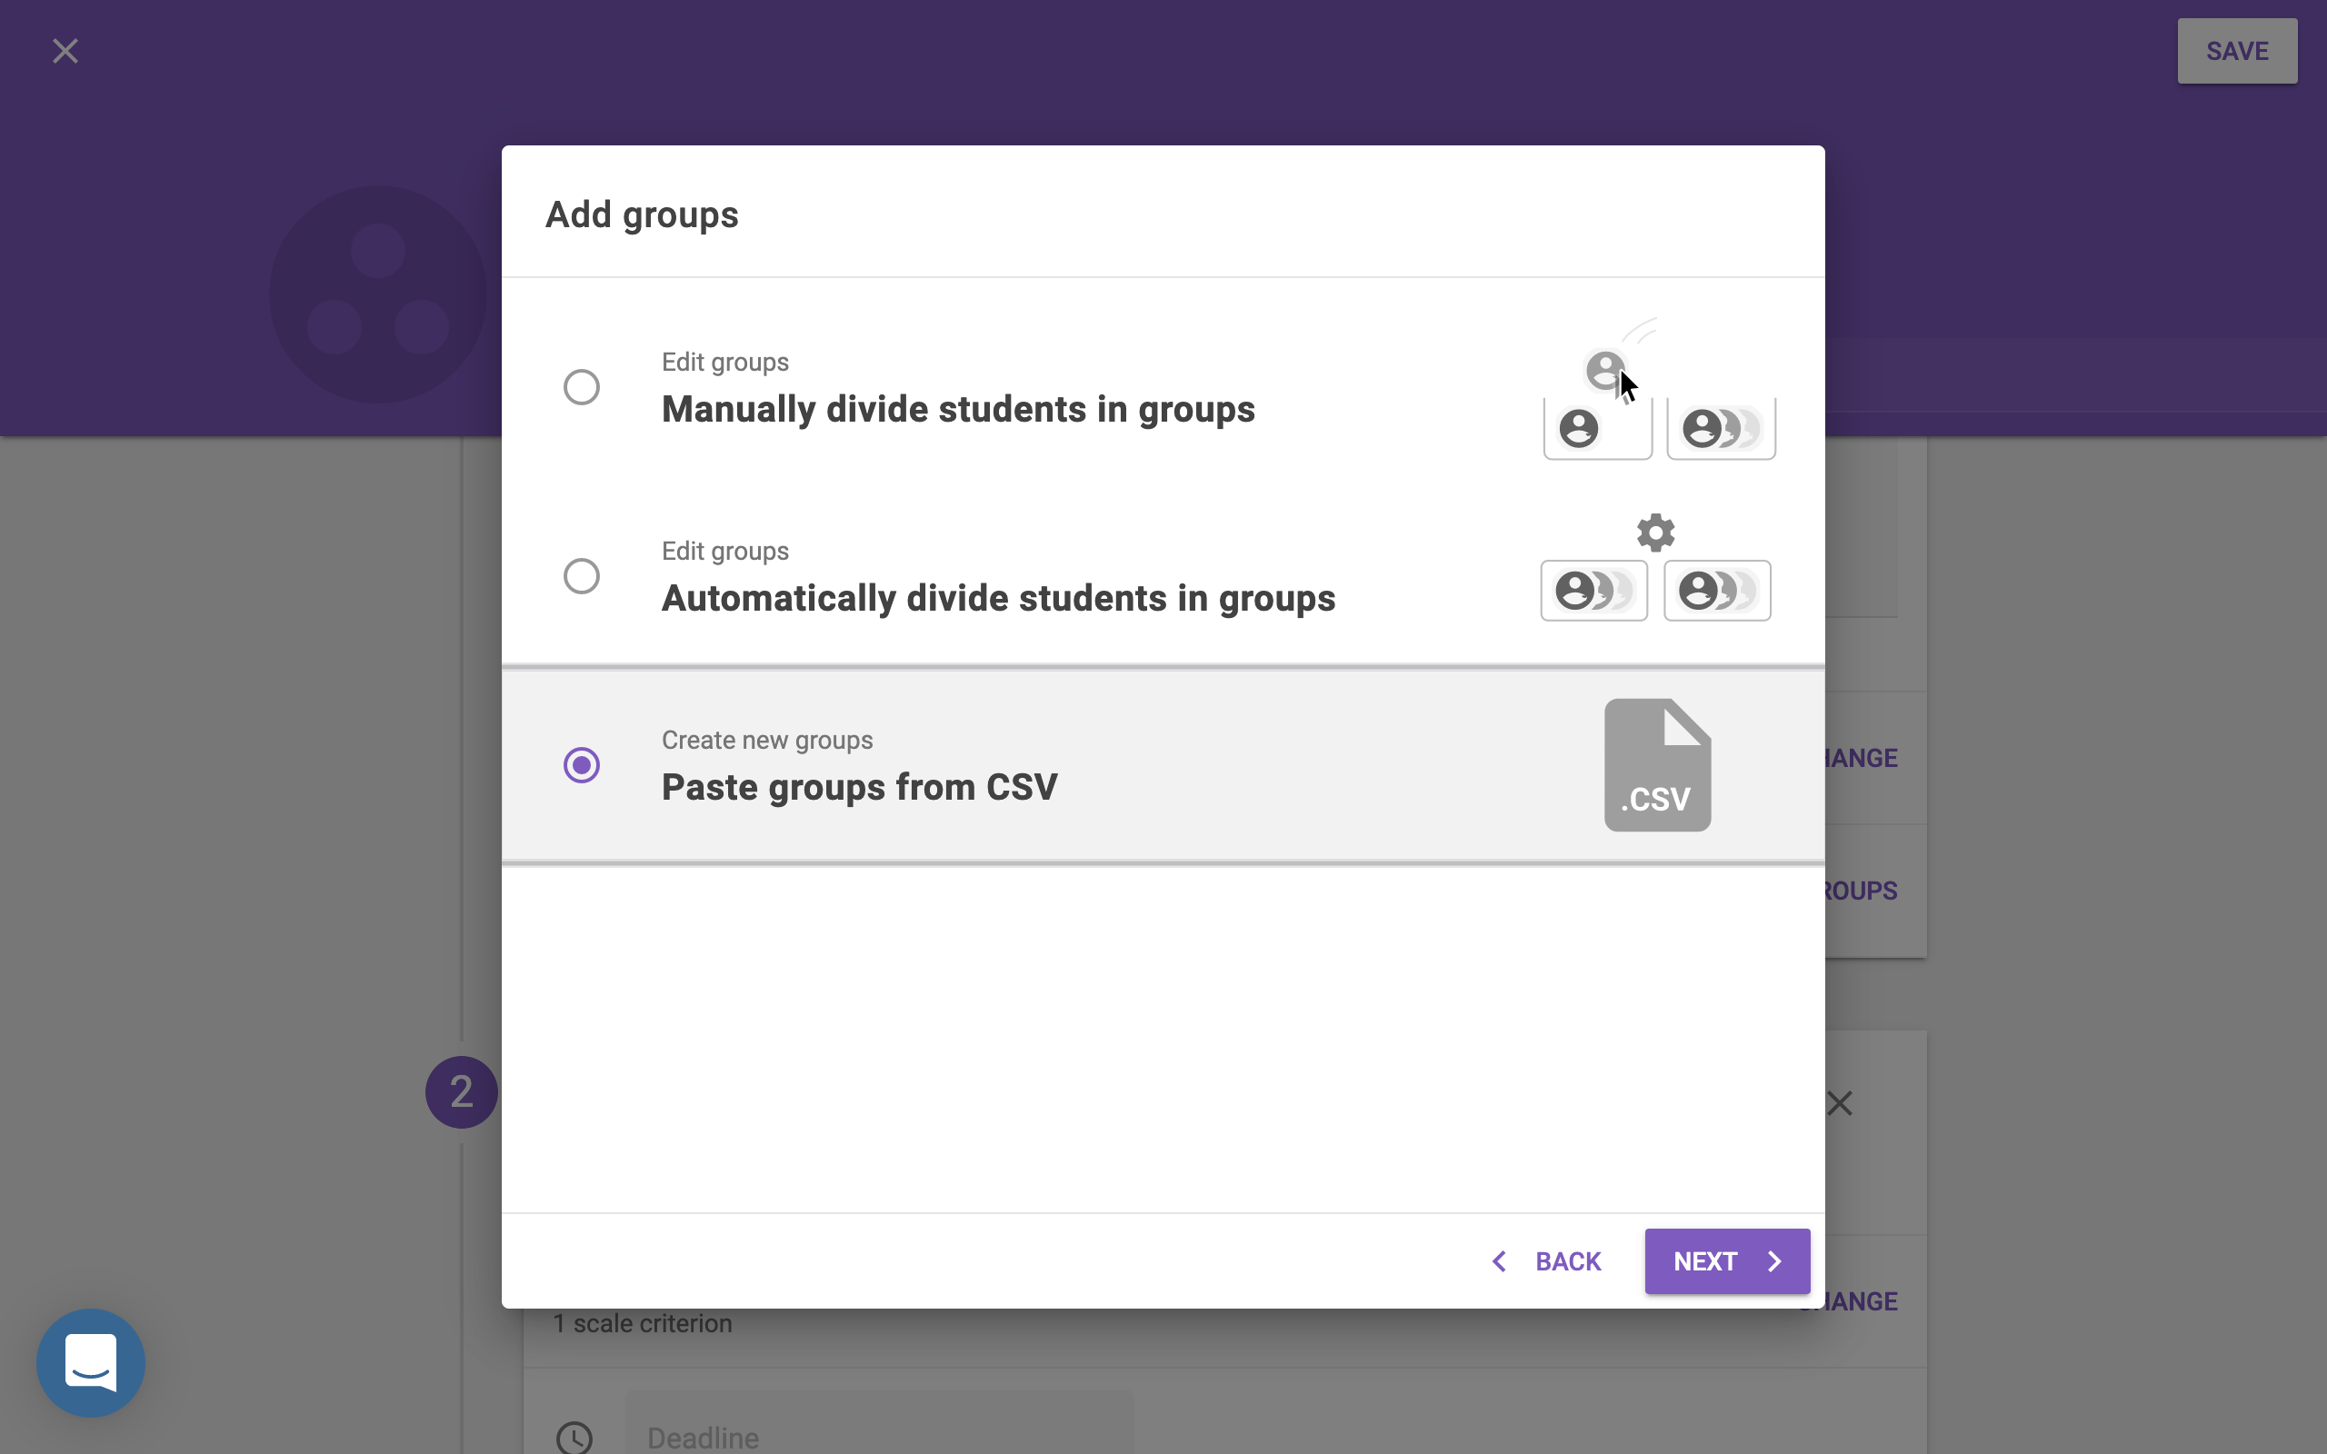This screenshot has height=1454, width=2327.
Task: Click the gear icon above automatic groups
Action: point(1655,532)
